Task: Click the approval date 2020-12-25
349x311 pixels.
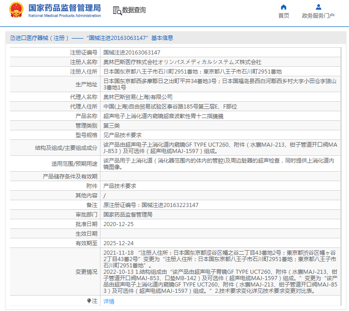Action: [119, 224]
